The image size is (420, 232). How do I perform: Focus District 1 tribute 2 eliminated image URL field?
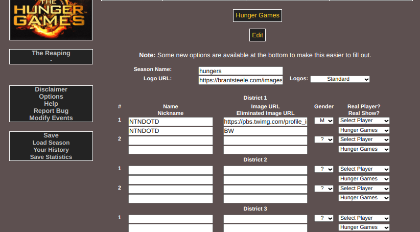pos(266,150)
